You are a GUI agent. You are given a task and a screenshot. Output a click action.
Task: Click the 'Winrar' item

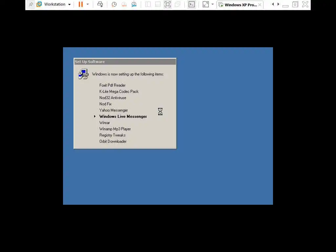pos(105,123)
